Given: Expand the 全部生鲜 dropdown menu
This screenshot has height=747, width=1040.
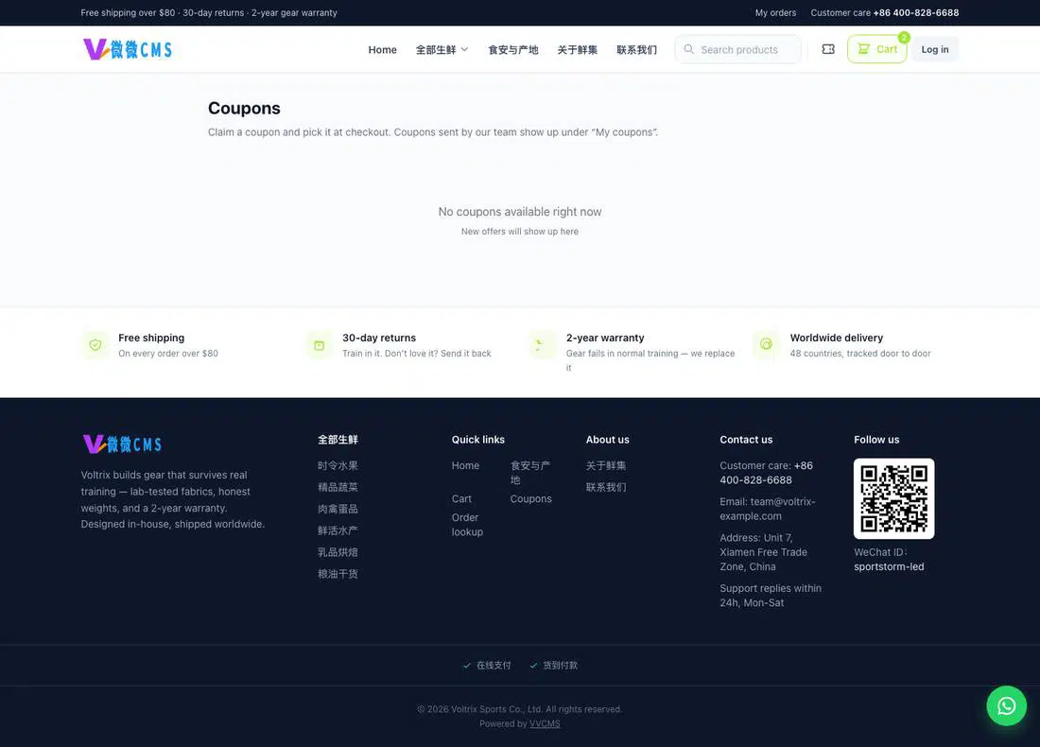Looking at the screenshot, I should pos(442,50).
